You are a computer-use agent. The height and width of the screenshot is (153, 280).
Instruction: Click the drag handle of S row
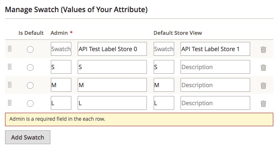point(10,67)
